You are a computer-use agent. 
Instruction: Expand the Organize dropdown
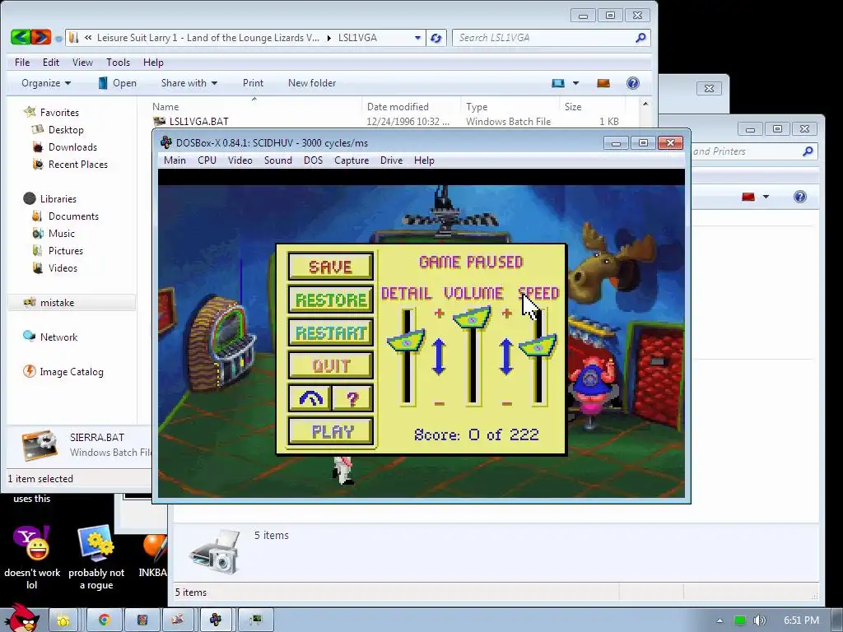tap(46, 83)
